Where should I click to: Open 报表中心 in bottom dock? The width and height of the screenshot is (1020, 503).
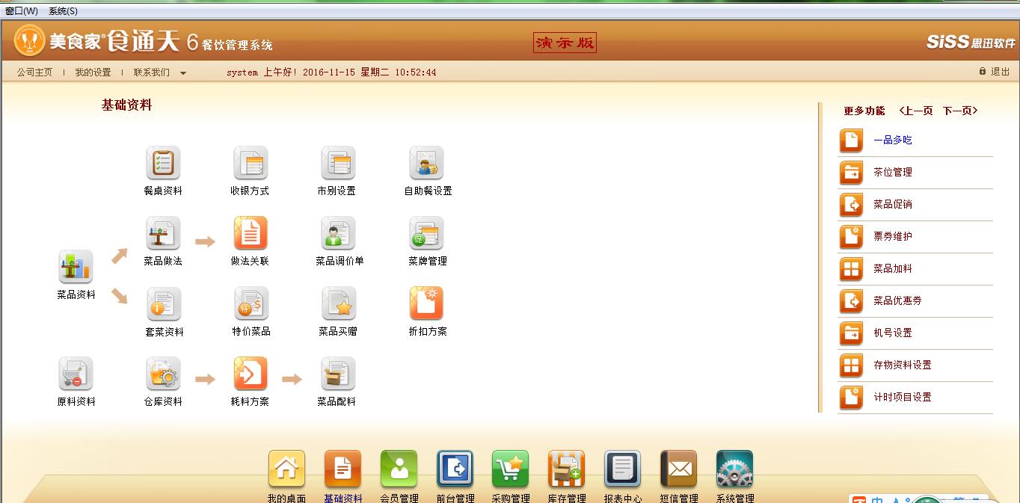(x=622, y=469)
